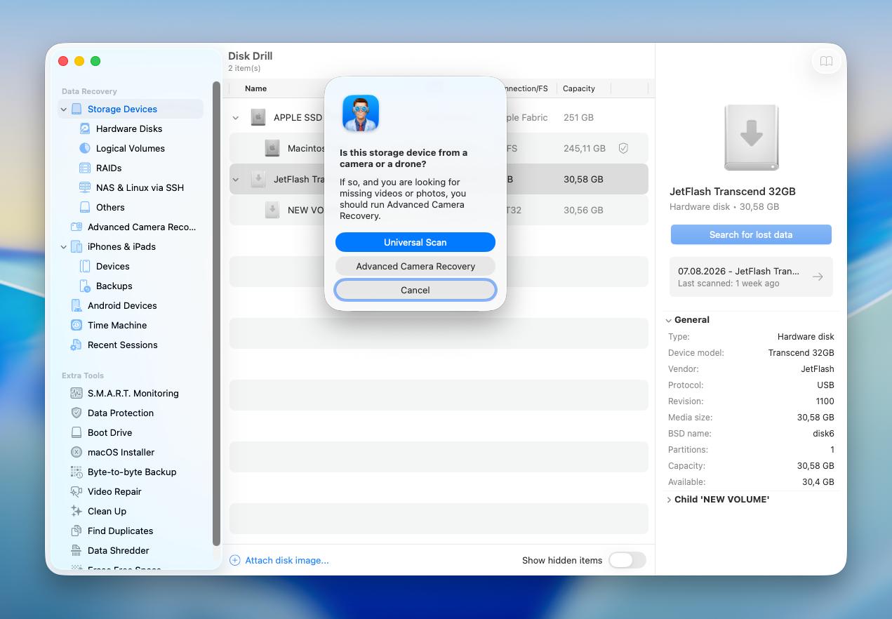Click the Storage Devices icon in sidebar
The height and width of the screenshot is (619, 892).
pos(76,109)
